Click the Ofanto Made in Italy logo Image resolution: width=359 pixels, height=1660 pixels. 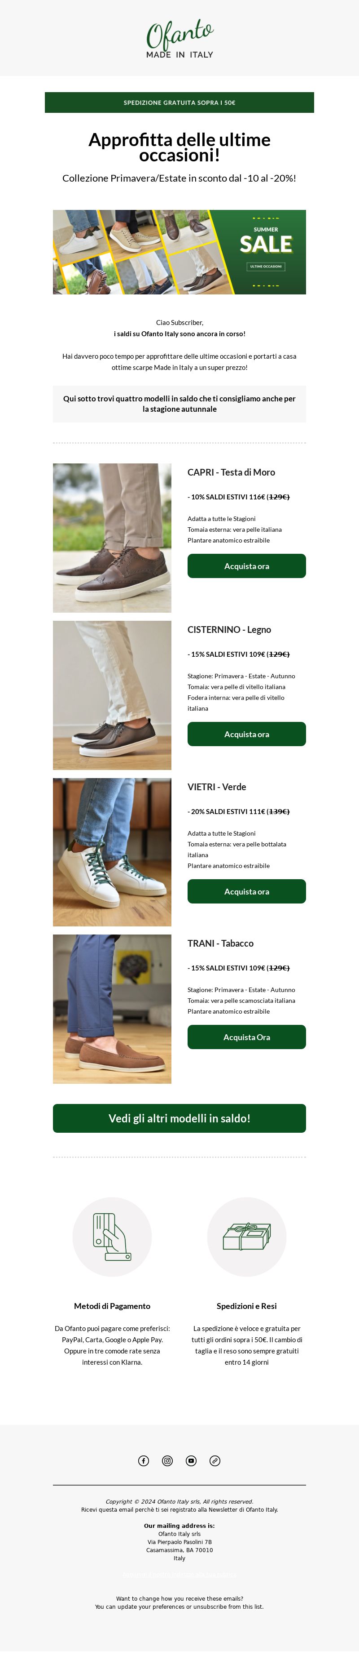tap(179, 39)
